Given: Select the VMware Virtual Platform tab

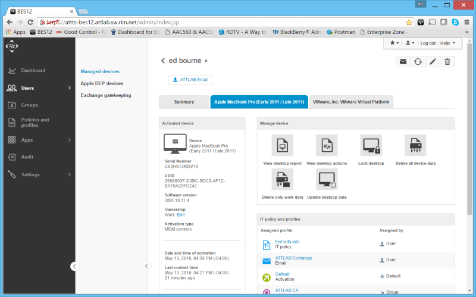Looking at the screenshot, I should tap(351, 102).
